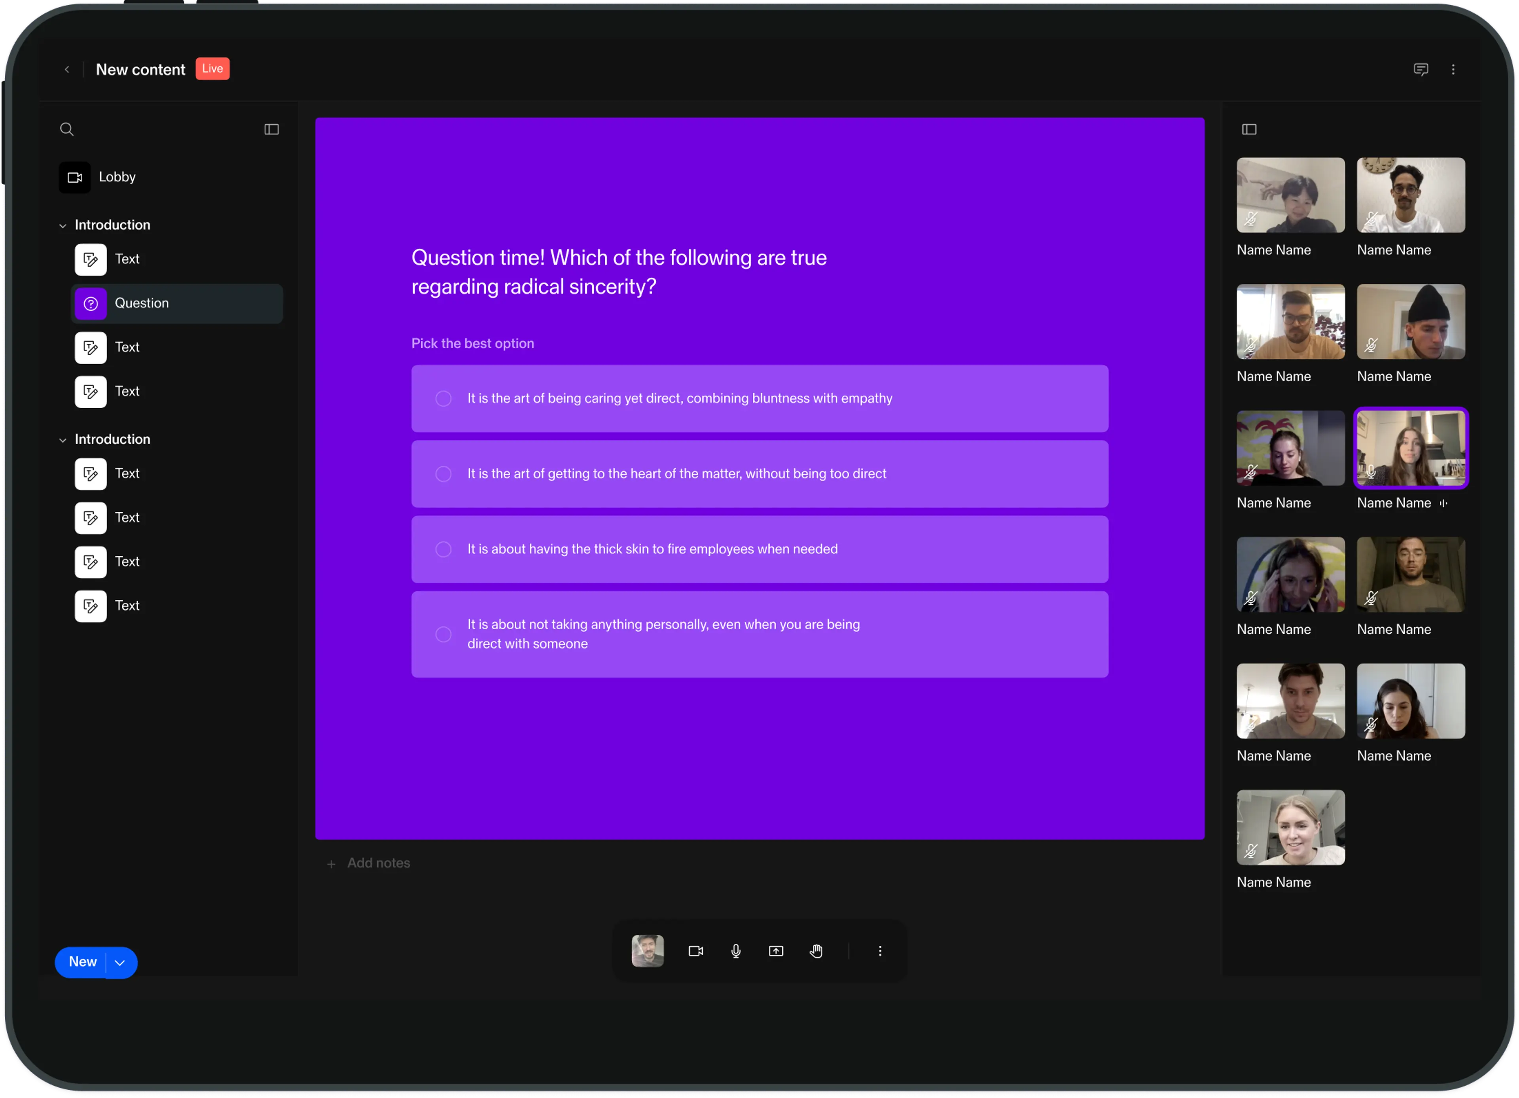Collapse the first Introduction section

(63, 225)
